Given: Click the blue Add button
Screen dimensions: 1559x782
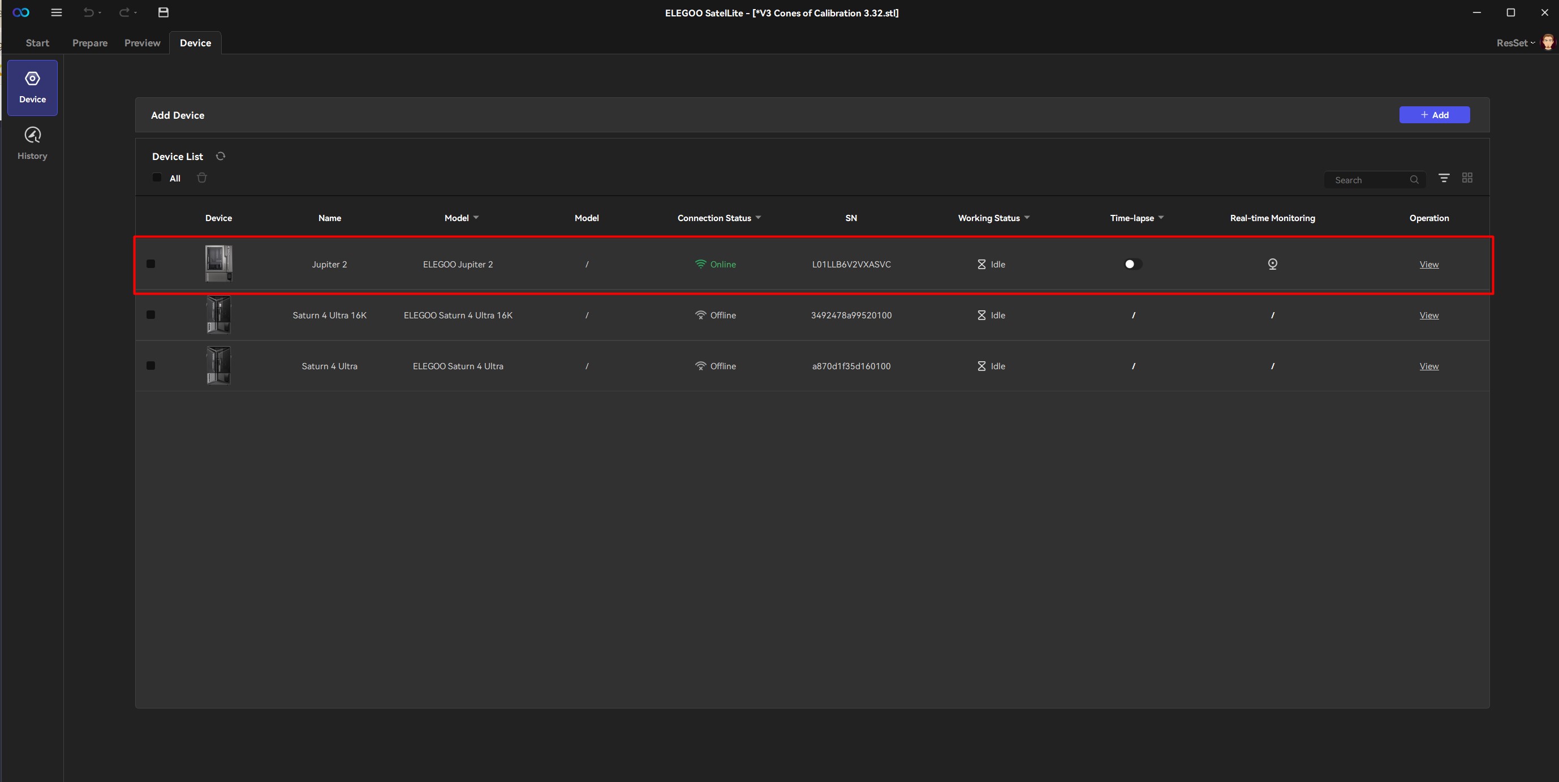Looking at the screenshot, I should (1435, 115).
